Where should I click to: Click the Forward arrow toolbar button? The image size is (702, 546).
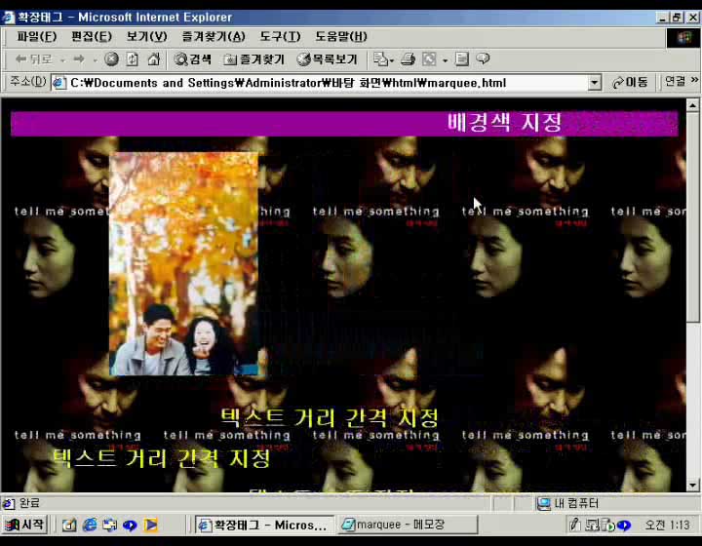[x=79, y=59]
